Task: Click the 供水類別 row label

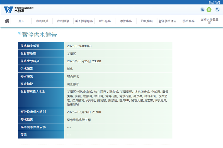Action: click(x=27, y=68)
